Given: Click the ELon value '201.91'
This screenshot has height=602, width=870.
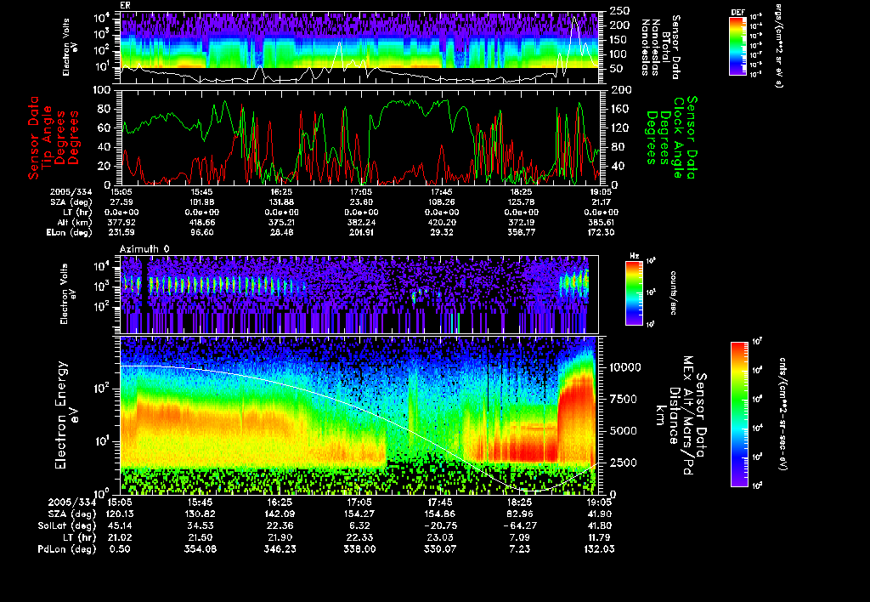Looking at the screenshot, I should [x=362, y=233].
